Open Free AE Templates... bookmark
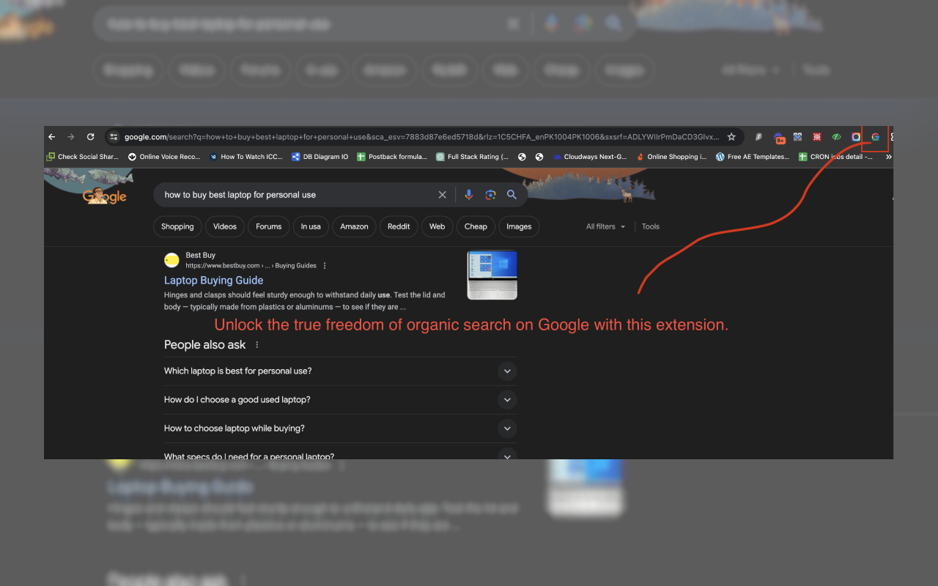 point(753,157)
